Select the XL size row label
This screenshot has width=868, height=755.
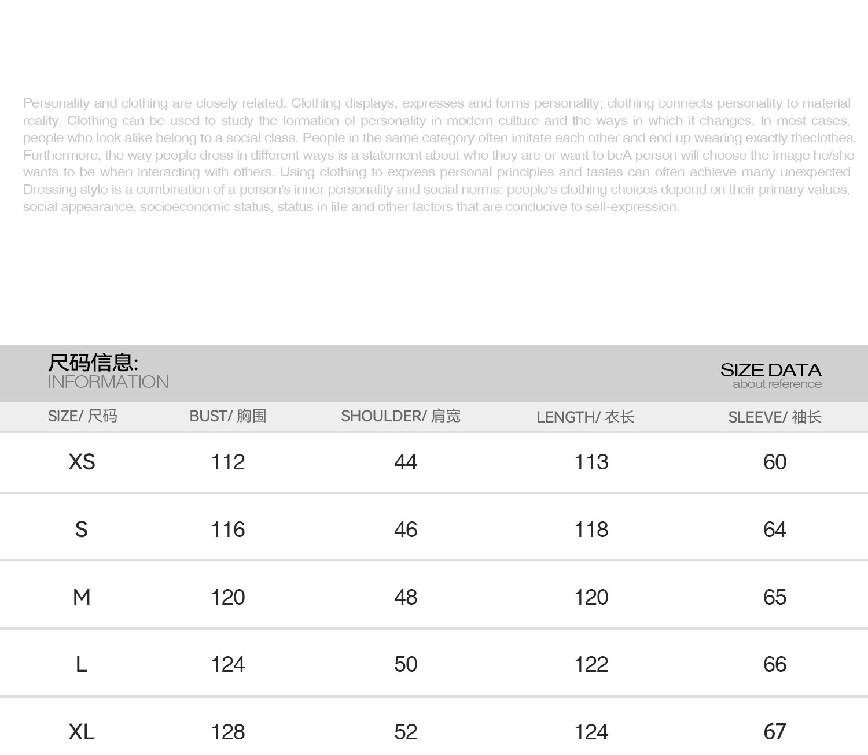tap(82, 732)
